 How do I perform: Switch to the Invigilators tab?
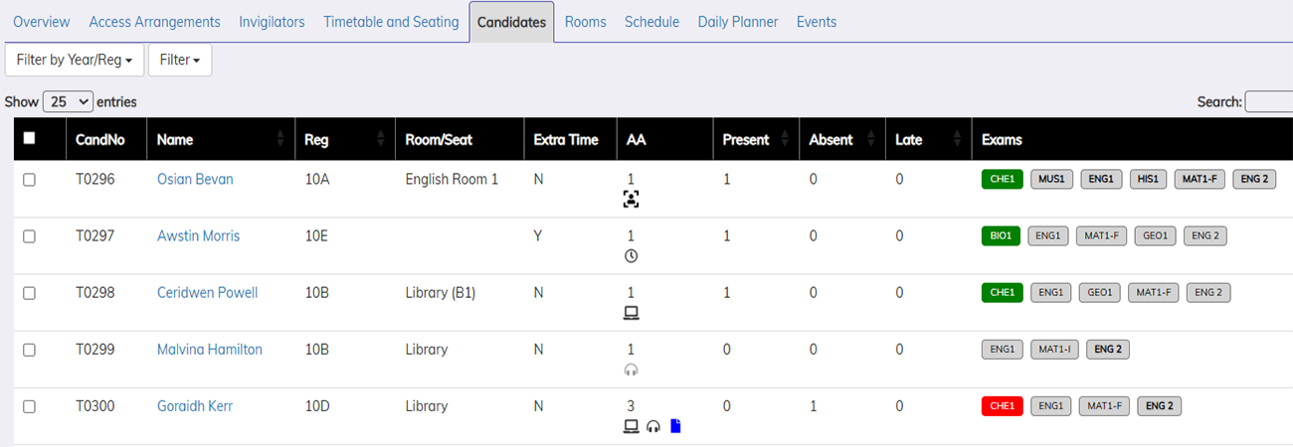click(x=272, y=22)
